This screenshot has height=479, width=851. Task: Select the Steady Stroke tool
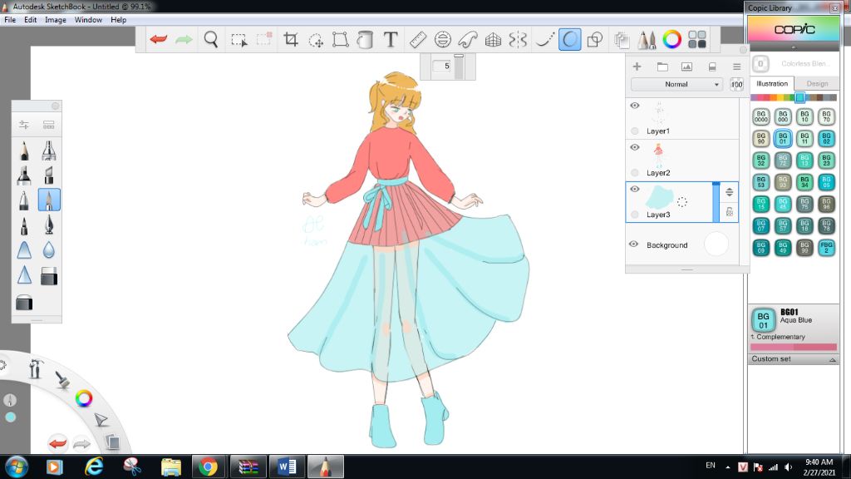tap(544, 39)
